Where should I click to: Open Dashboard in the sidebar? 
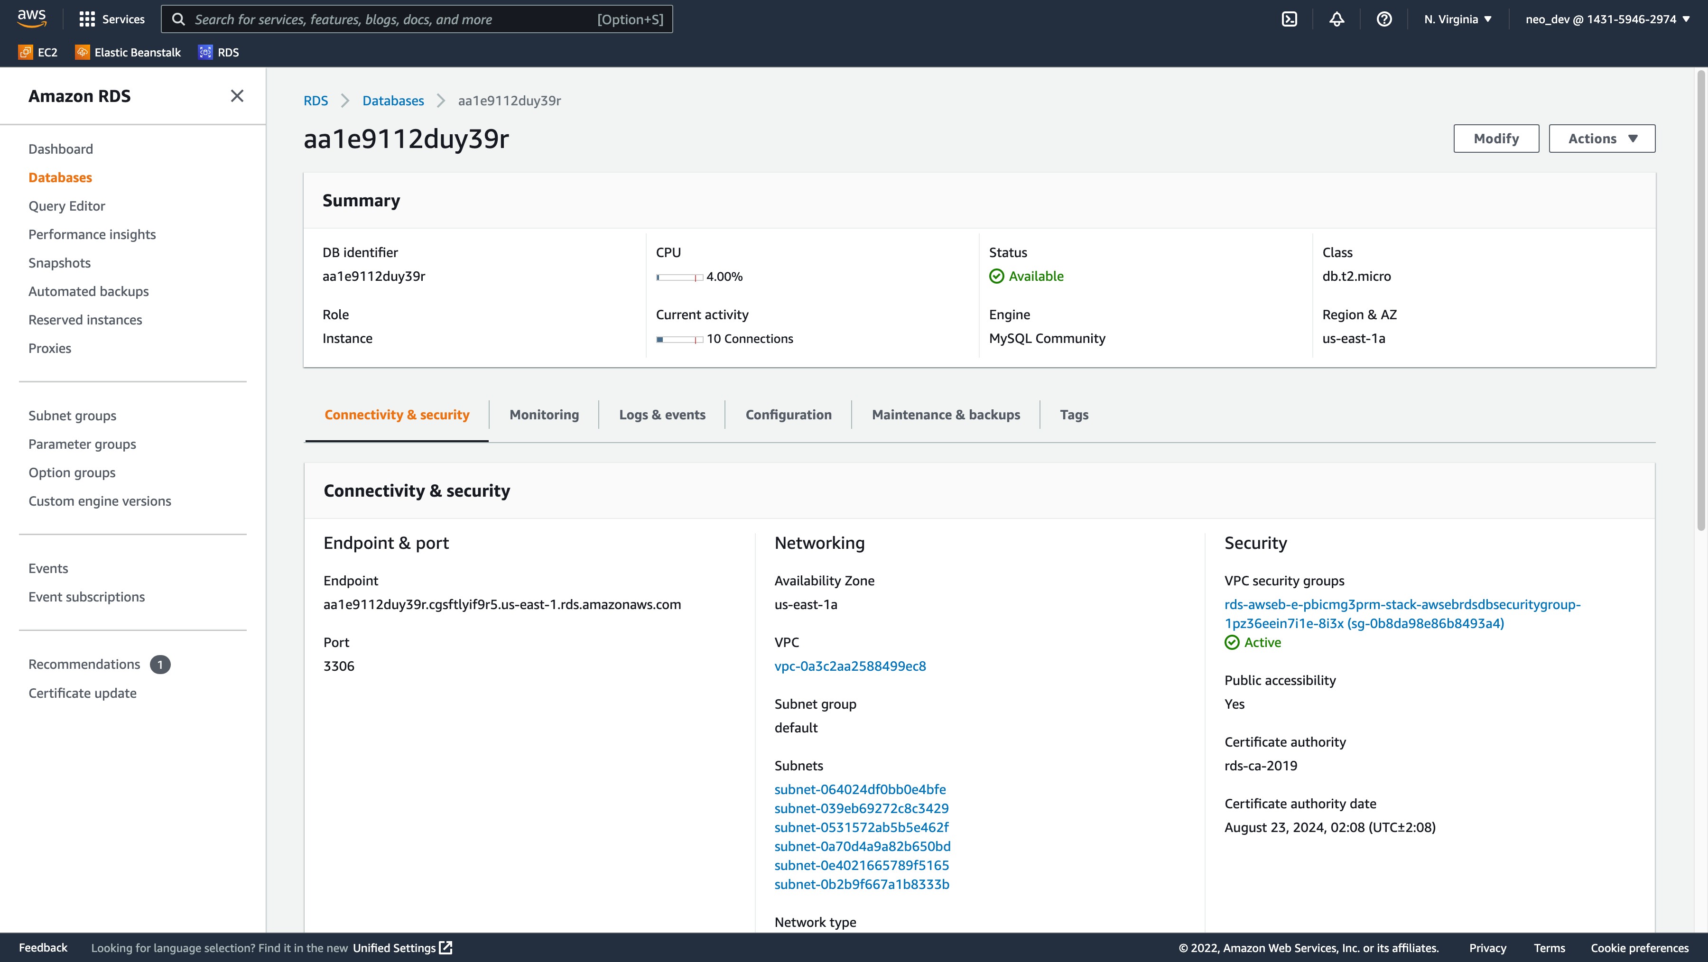[x=60, y=149]
